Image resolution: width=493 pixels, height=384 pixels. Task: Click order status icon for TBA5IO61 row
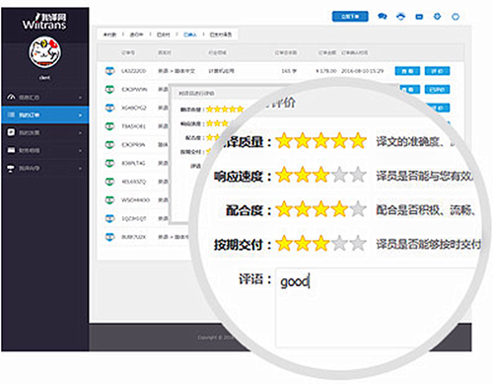click(109, 126)
